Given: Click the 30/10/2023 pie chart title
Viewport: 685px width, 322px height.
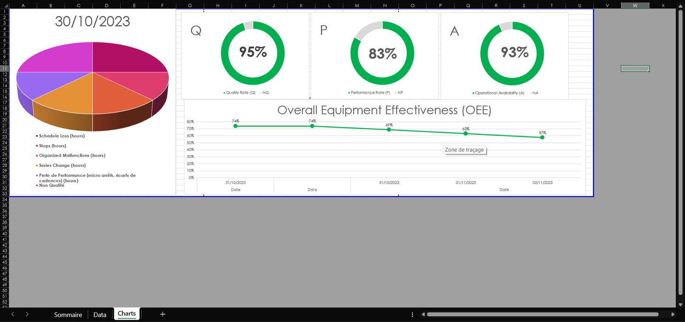Looking at the screenshot, I should point(92,22).
